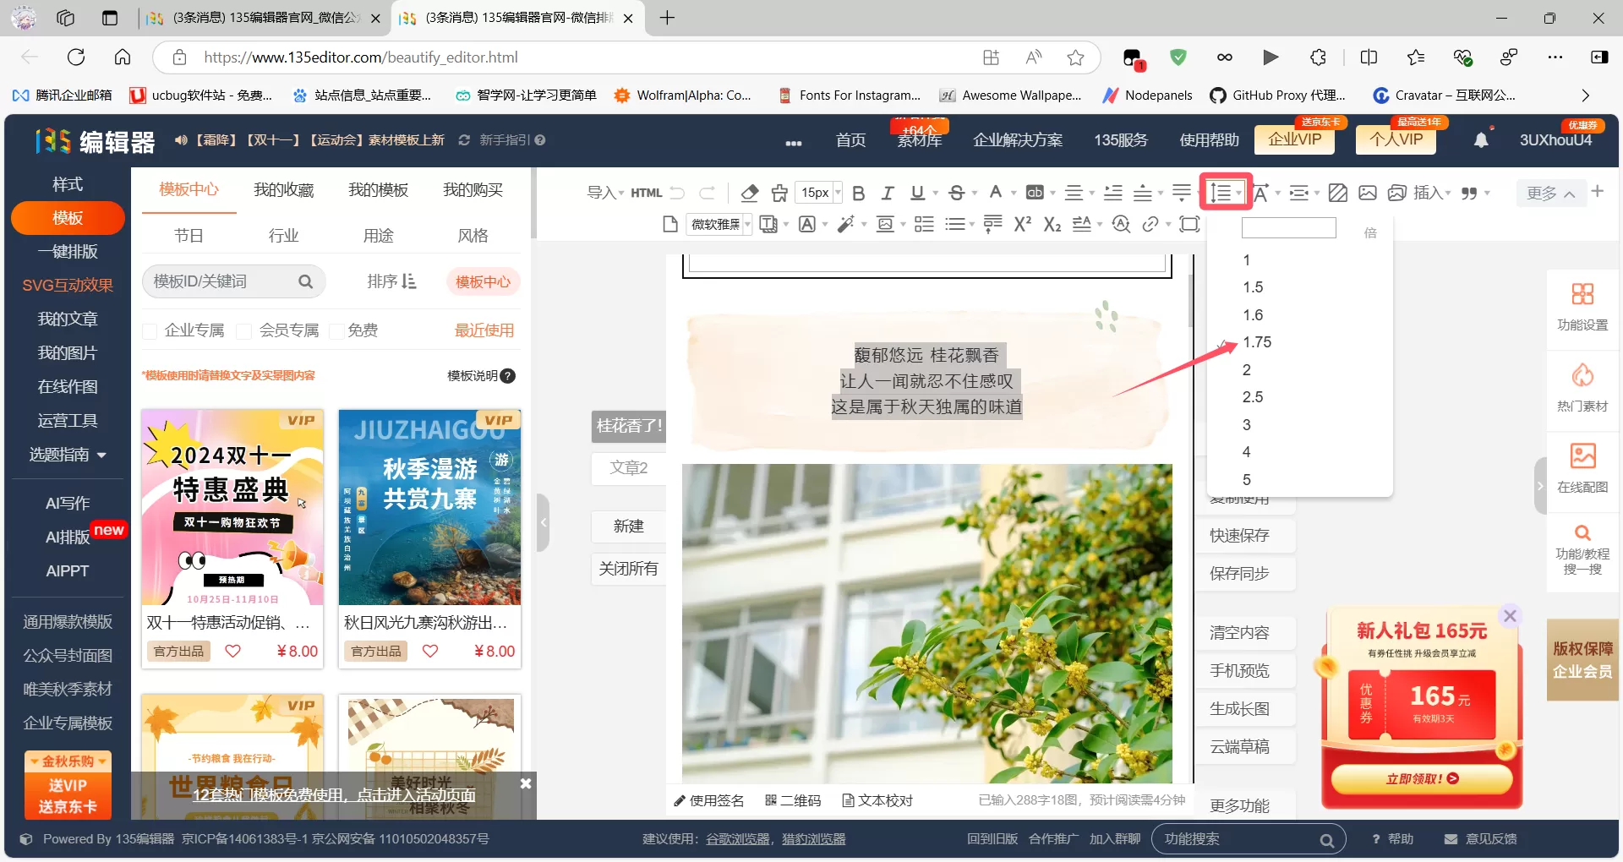The height and width of the screenshot is (862, 1623).
Task: Enable the 免费 templates checkbox
Action: point(336,330)
